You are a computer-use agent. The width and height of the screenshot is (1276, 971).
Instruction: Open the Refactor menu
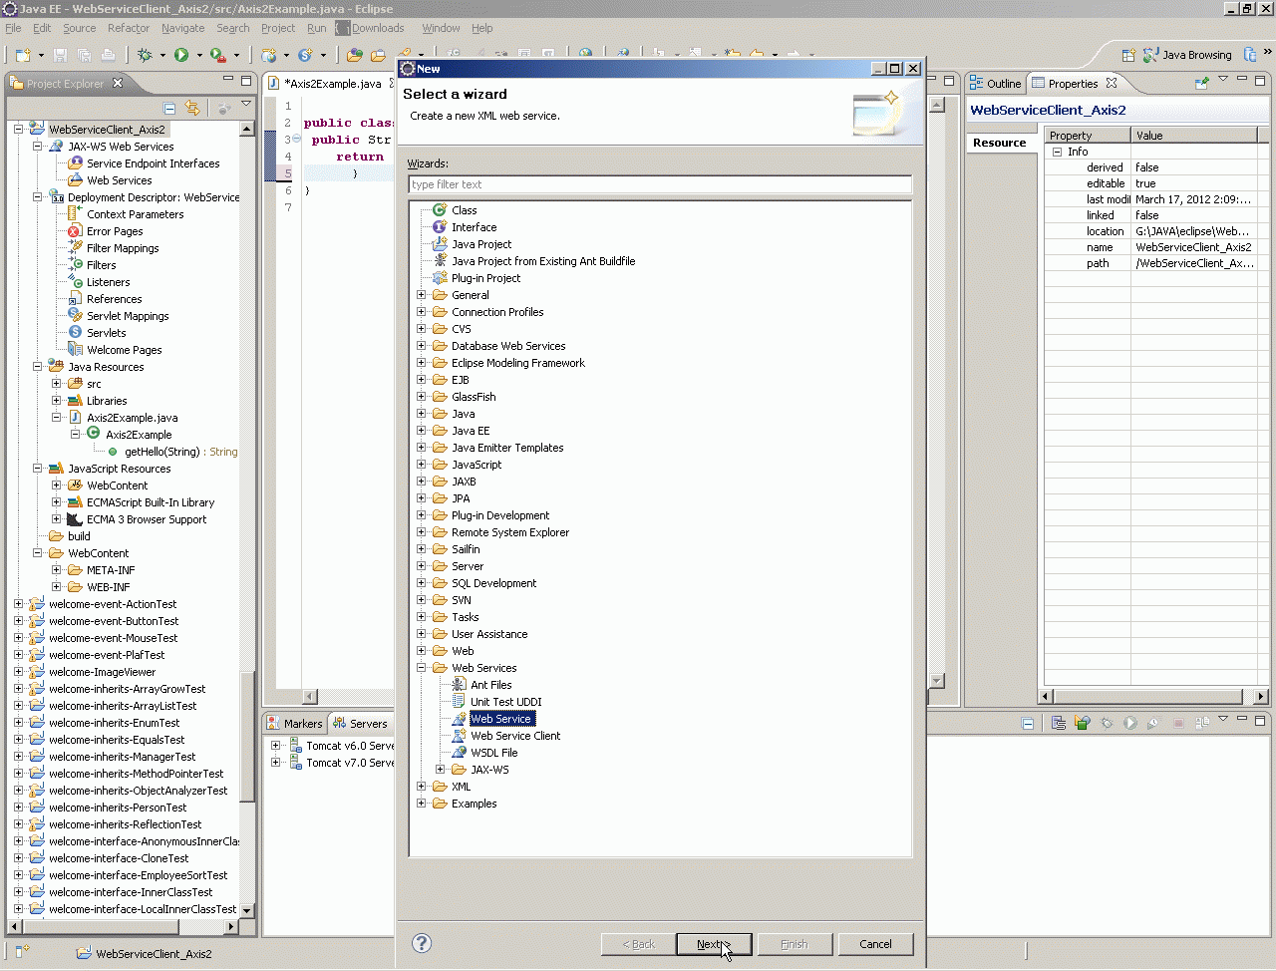pyautogui.click(x=129, y=28)
